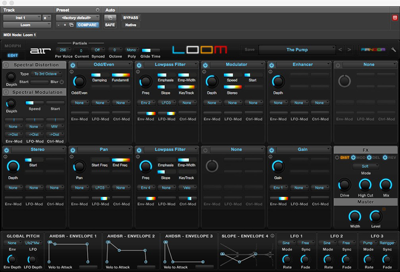The height and width of the screenshot is (272, 400).
Task: Click the preset copy settings icon
Action: coord(71,25)
